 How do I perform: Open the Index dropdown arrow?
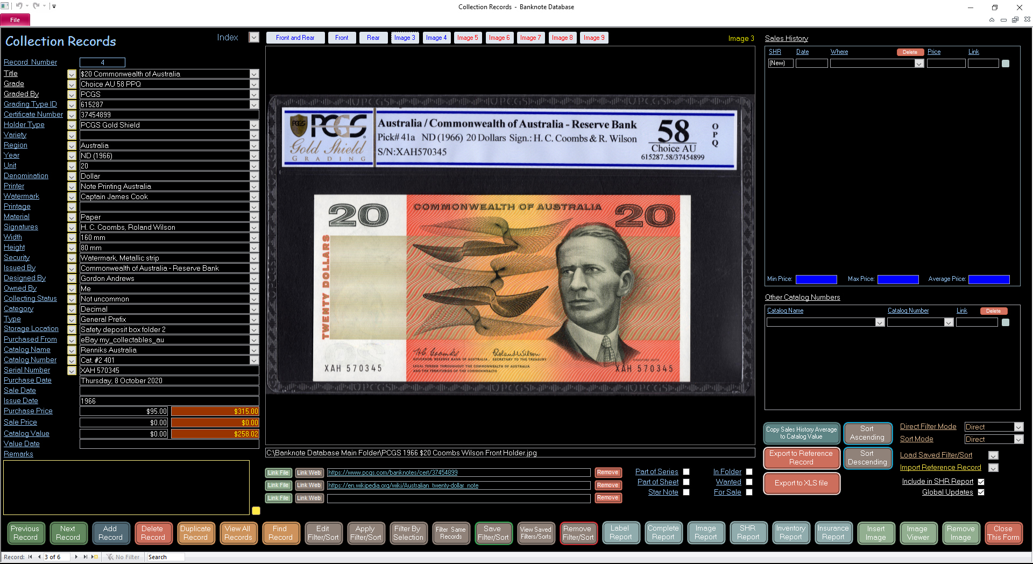(254, 38)
